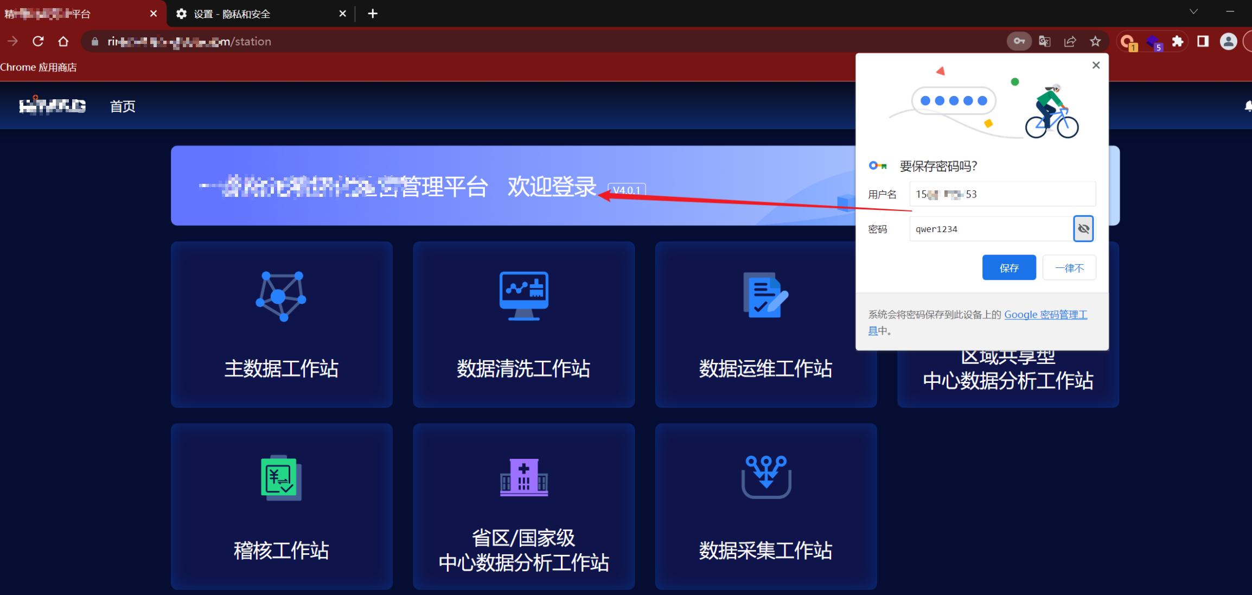This screenshot has height=595, width=1252.
Task: Open the Chrome profile avatar
Action: pos(1228,41)
